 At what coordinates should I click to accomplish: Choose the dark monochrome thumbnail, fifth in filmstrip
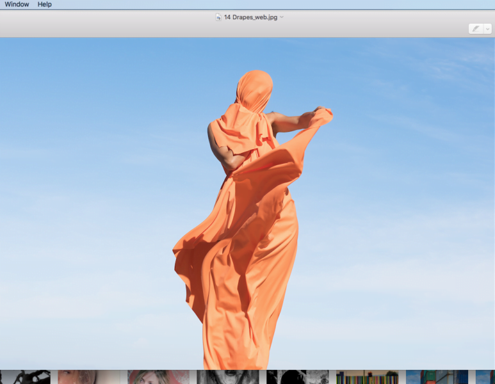pos(297,377)
